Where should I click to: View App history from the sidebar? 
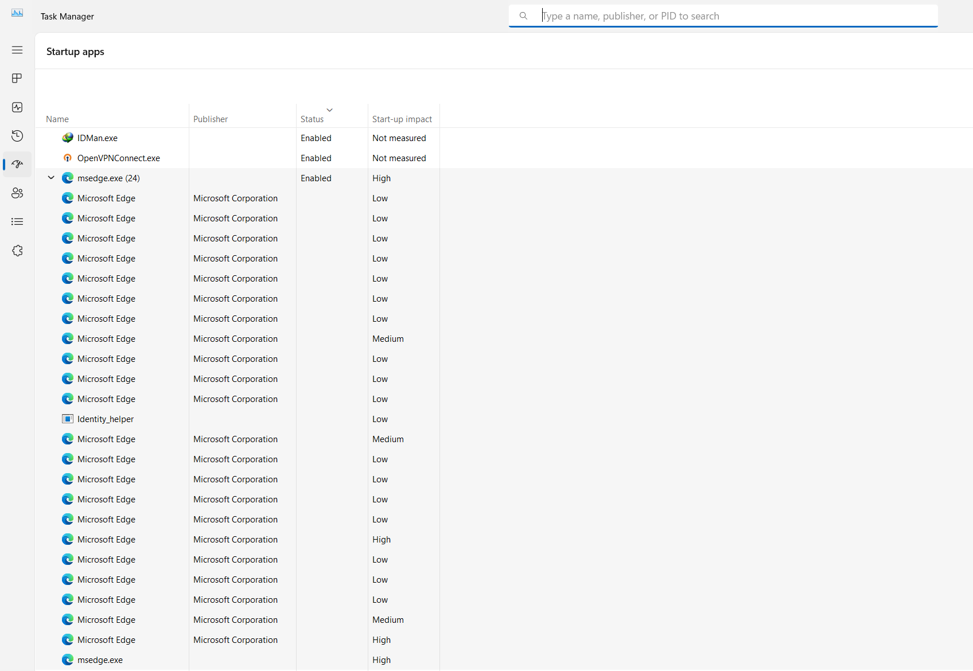[17, 136]
